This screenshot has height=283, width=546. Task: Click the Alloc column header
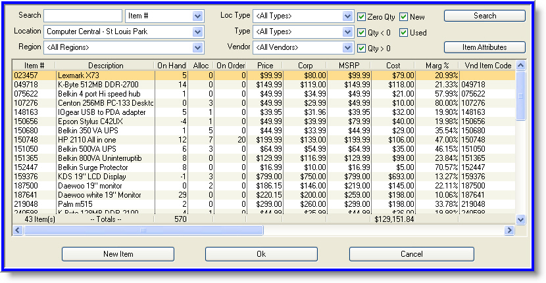[x=201, y=66]
